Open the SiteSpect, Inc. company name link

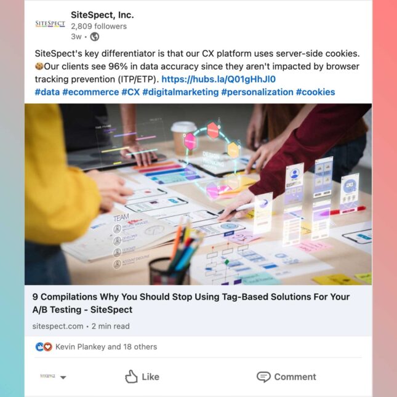[102, 15]
